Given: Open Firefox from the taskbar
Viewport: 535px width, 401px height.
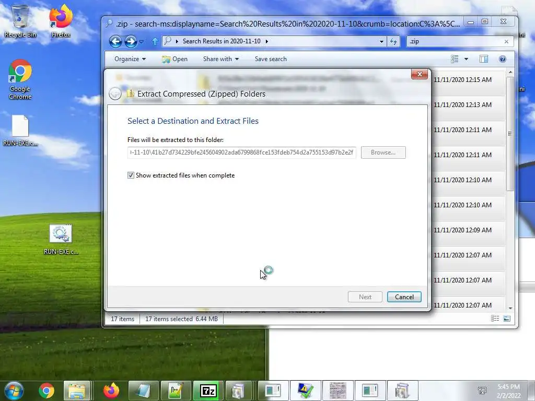Looking at the screenshot, I should click(x=111, y=391).
